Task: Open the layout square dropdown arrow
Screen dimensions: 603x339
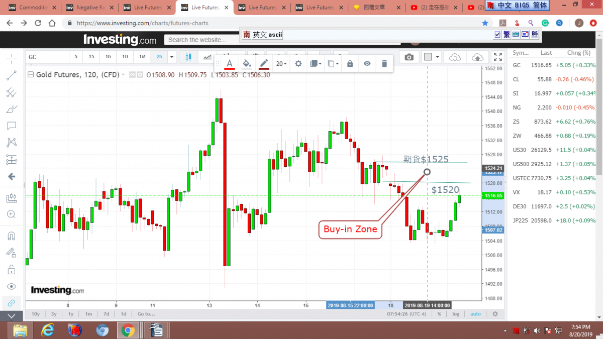Action: pos(438,57)
